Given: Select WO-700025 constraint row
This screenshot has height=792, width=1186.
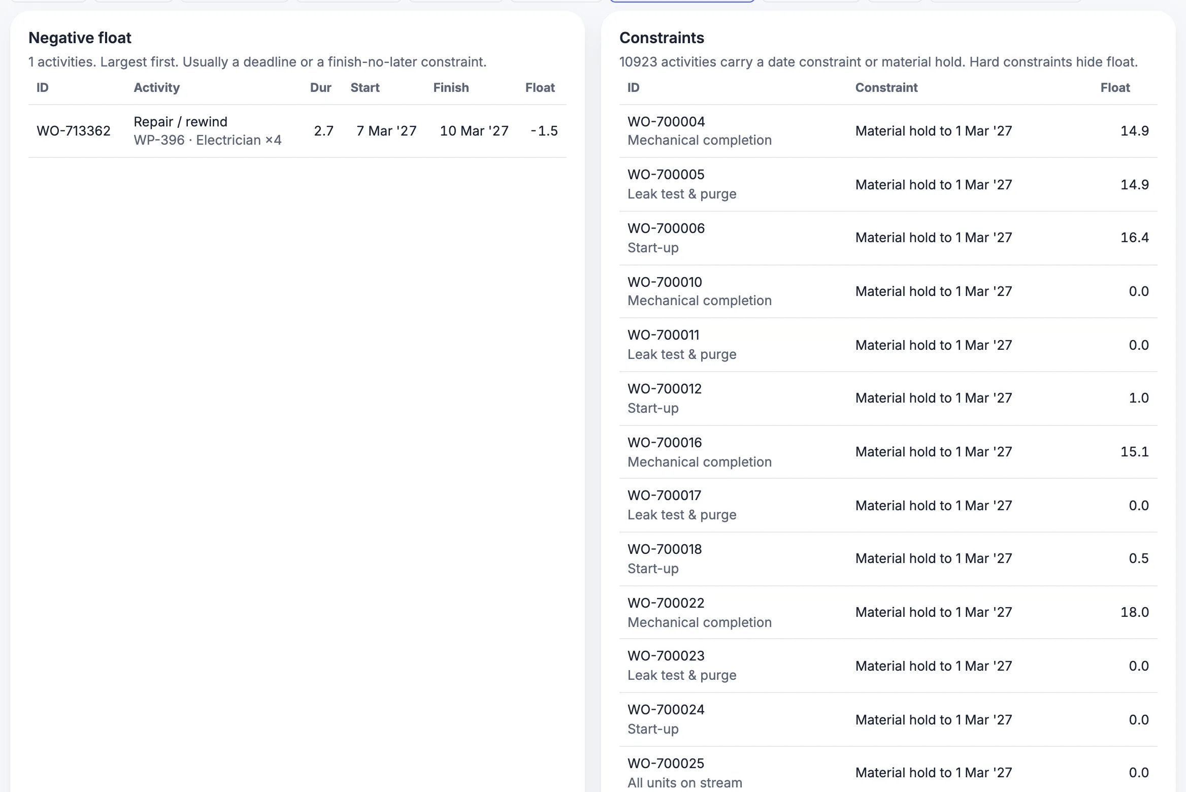Looking at the screenshot, I should click(x=888, y=770).
